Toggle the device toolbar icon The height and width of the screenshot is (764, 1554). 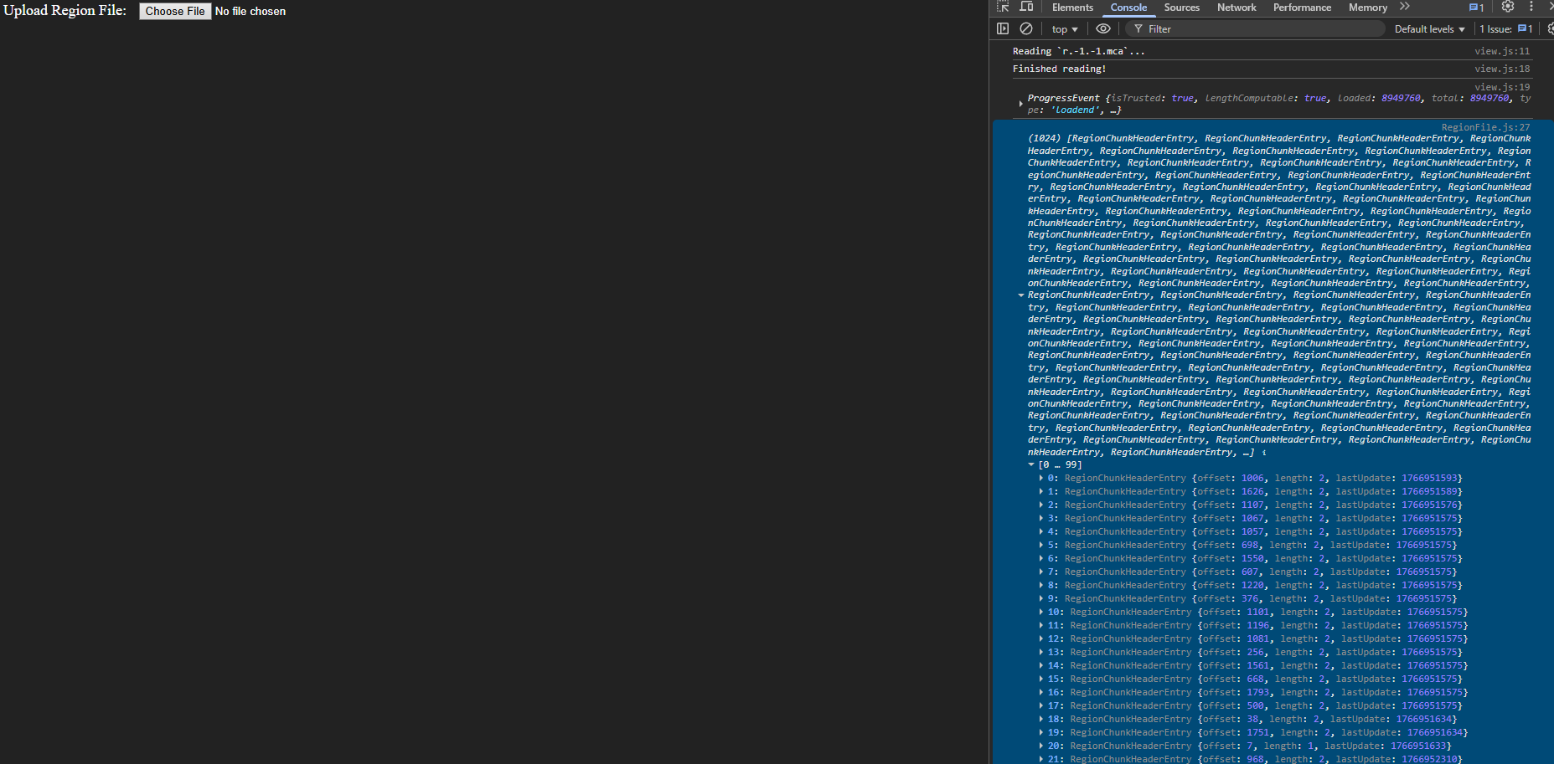point(1026,7)
